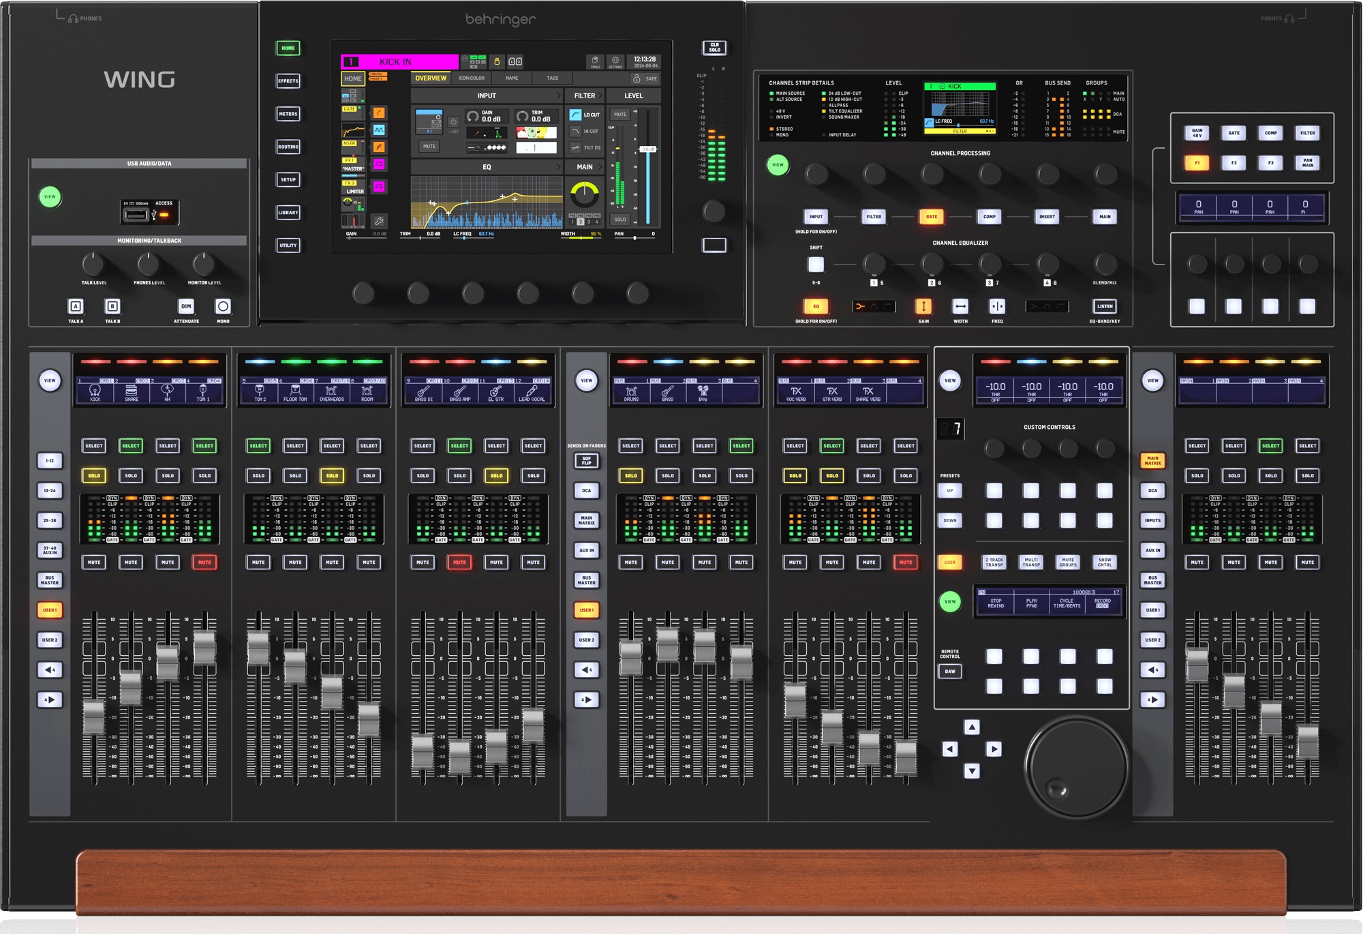This screenshot has height=934, width=1363.
Task: Adjust the WIDTH slider at the screen bottom
Action: click(x=582, y=237)
